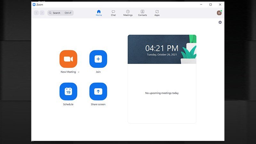Screen dimensions: 256x144
Task: Click the forward navigation arrow
Action: [x=42, y=13]
